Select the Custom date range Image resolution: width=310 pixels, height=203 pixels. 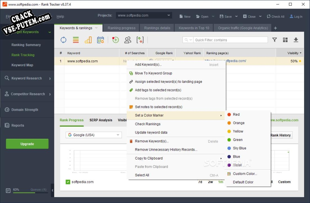pyautogui.click(x=284, y=182)
